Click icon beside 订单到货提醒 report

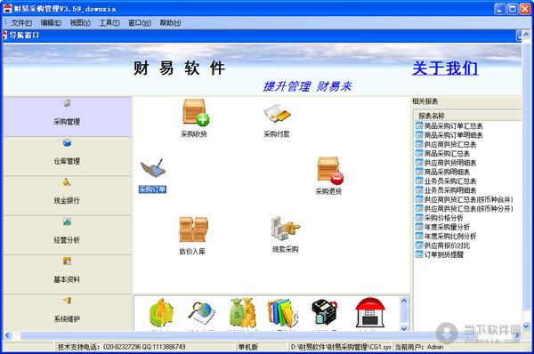(x=419, y=254)
